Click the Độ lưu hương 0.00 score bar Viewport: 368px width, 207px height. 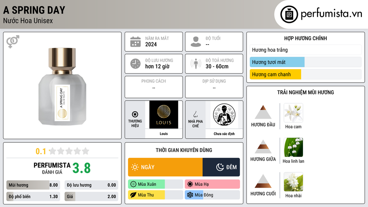(x=91, y=185)
